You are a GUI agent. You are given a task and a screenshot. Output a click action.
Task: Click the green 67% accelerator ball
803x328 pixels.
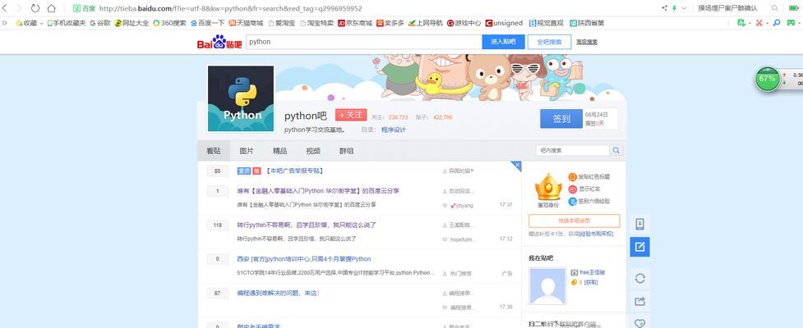[x=767, y=79]
